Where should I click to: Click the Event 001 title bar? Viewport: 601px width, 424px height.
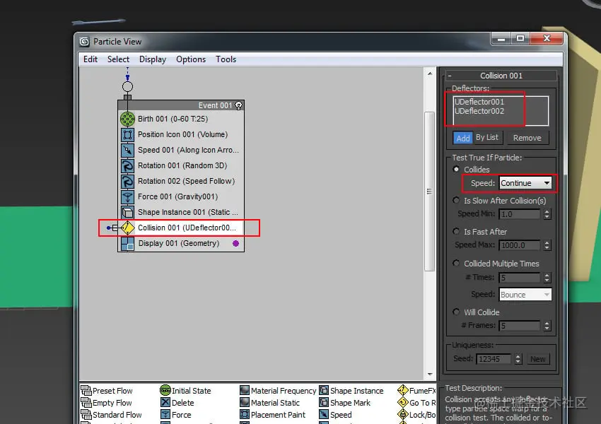tap(181, 105)
